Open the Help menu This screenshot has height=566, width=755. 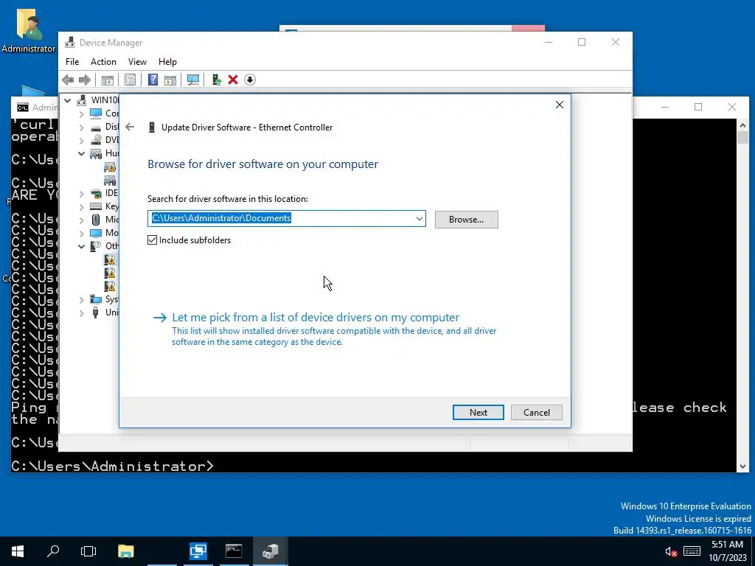167,62
